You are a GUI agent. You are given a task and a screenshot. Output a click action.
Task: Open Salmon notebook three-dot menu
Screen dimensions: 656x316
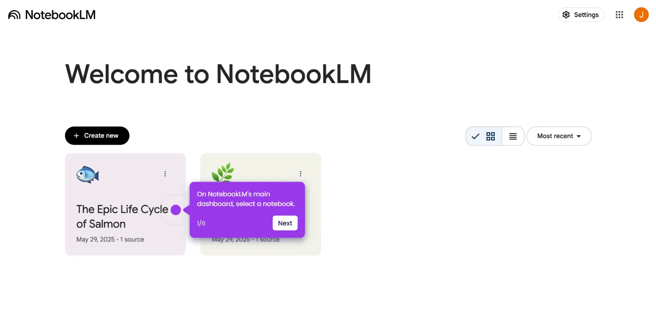165,174
